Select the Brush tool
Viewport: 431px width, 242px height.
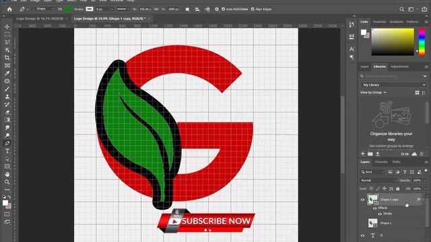7,89
